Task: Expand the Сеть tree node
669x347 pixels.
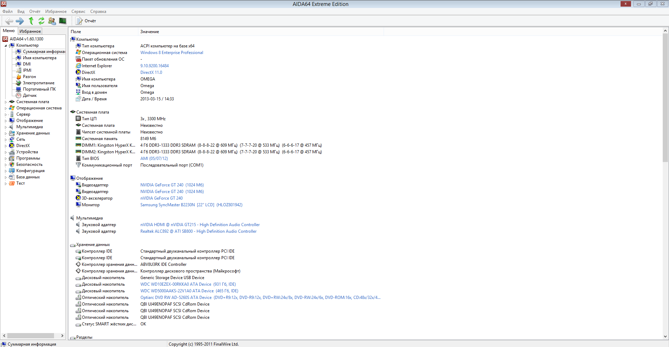Action: pos(6,140)
